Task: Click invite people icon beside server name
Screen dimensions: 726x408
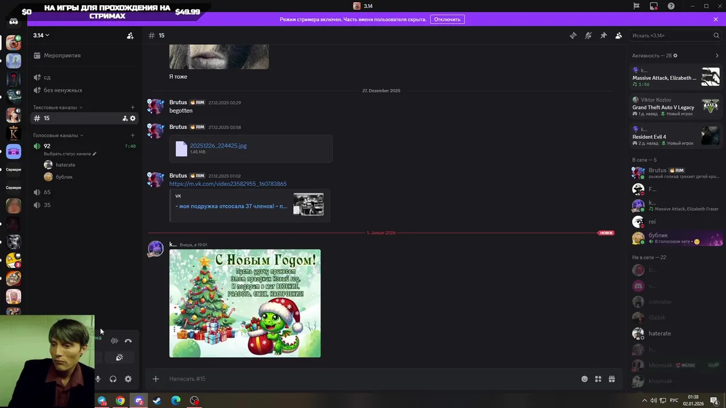Action: pyautogui.click(x=130, y=35)
